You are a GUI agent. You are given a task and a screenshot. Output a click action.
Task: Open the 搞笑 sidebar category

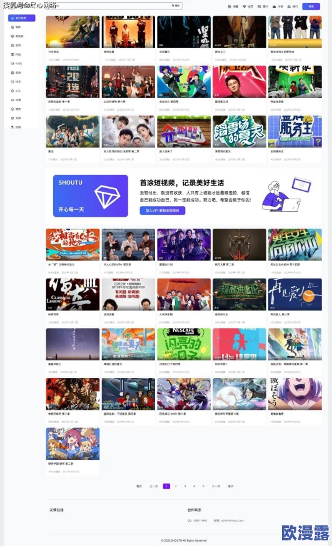coord(16,109)
